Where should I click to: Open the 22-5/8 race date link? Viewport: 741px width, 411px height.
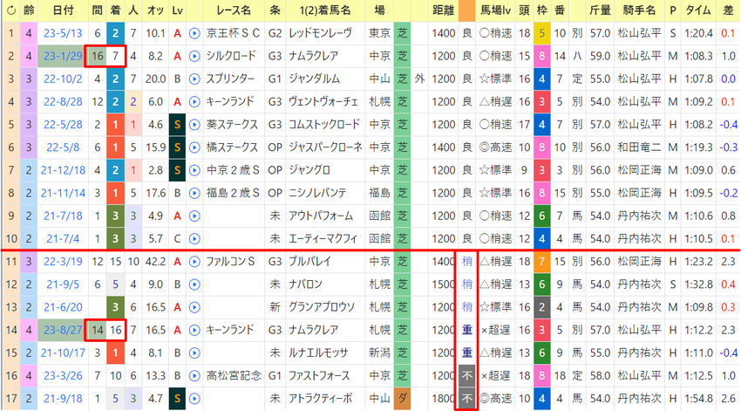63,147
